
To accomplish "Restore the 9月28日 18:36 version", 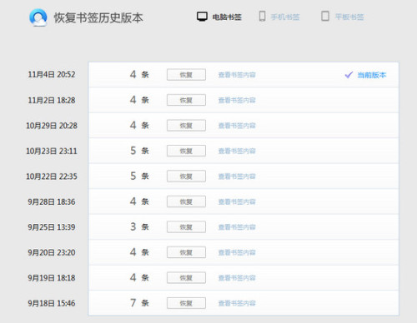I will pyautogui.click(x=186, y=201).
